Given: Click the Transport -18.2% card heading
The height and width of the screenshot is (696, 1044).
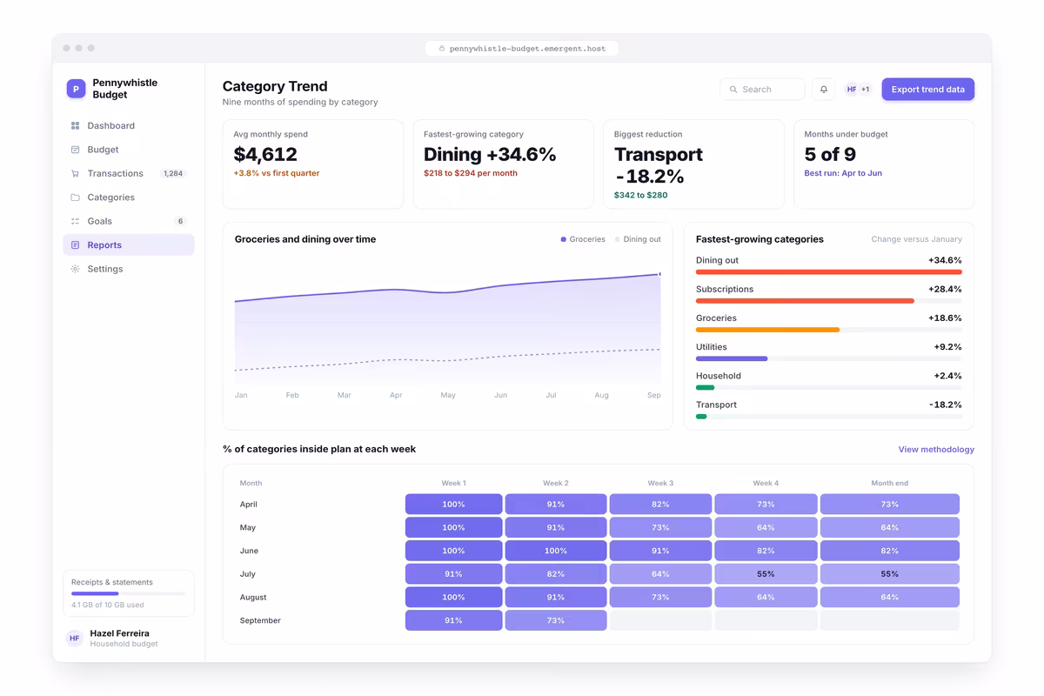Looking at the screenshot, I should pos(659,165).
